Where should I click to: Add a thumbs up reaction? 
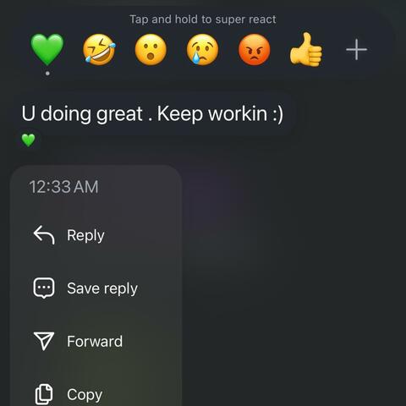(x=306, y=49)
